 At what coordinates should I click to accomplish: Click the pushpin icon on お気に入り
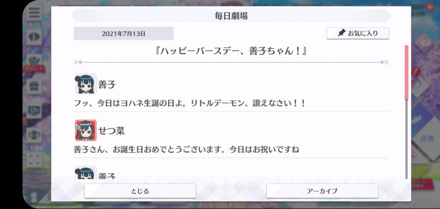point(341,33)
